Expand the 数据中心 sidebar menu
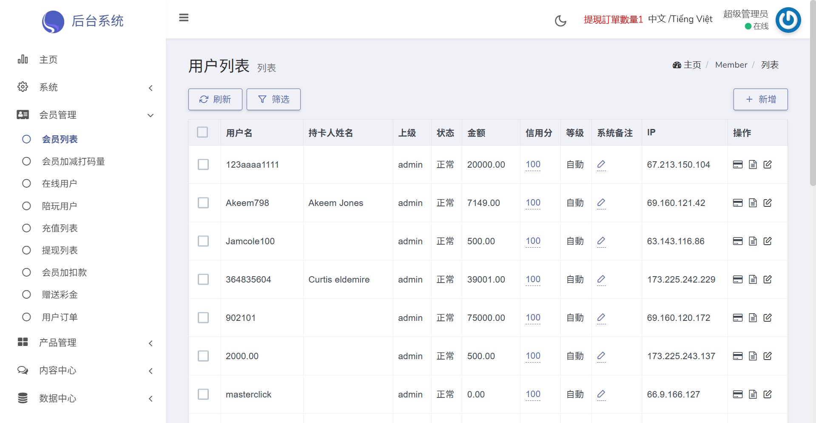The height and width of the screenshot is (423, 816). [x=83, y=399]
